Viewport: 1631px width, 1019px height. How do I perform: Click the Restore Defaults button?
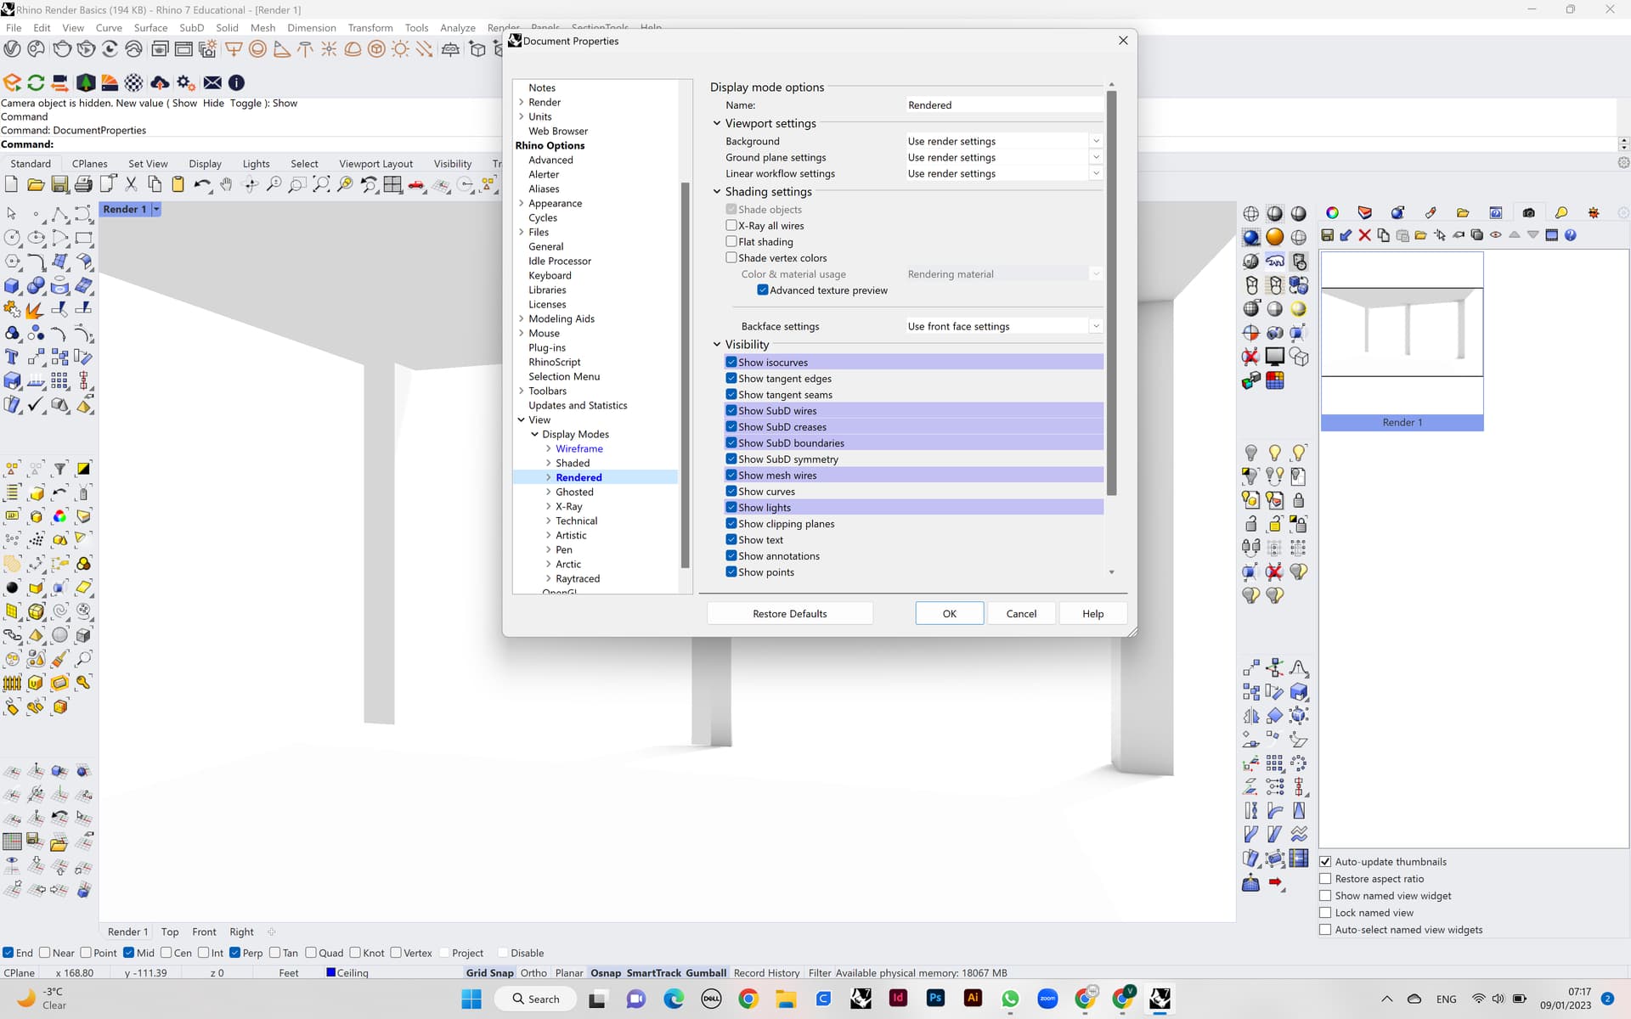[789, 613]
